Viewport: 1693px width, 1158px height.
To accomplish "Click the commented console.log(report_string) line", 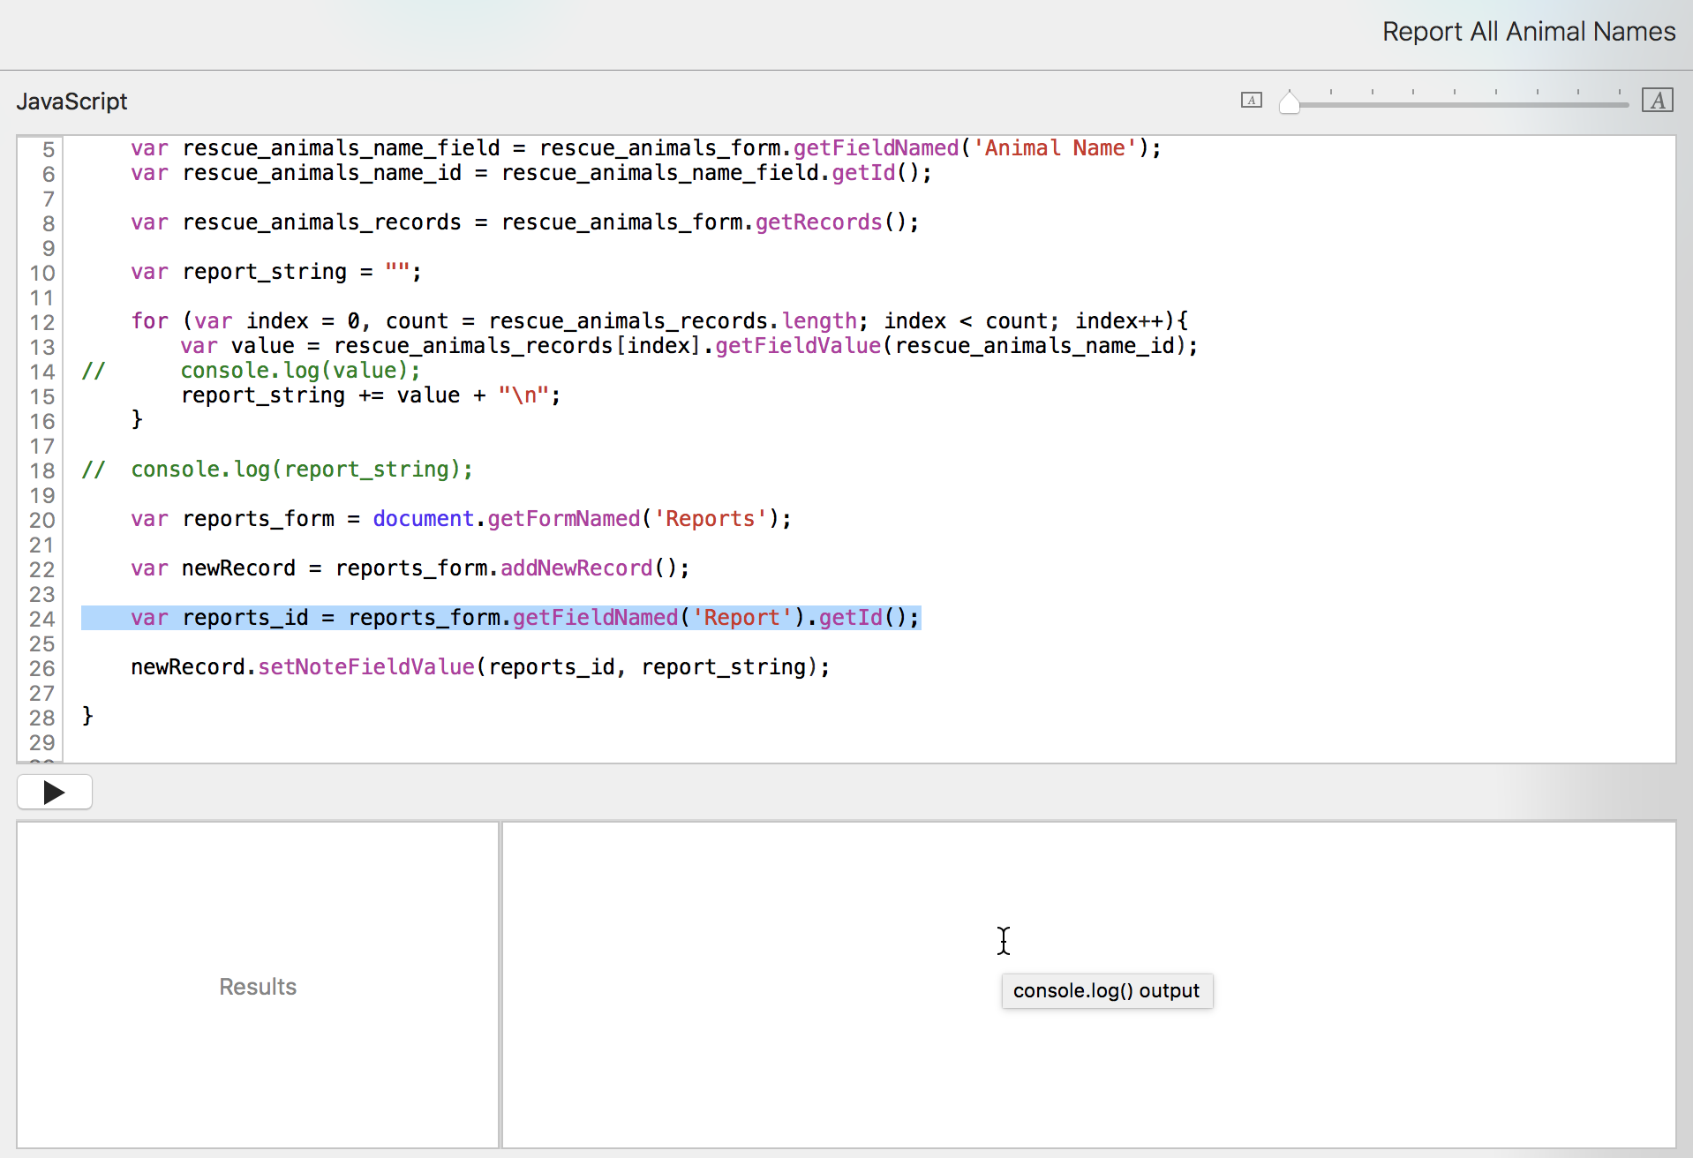I will (x=301, y=470).
